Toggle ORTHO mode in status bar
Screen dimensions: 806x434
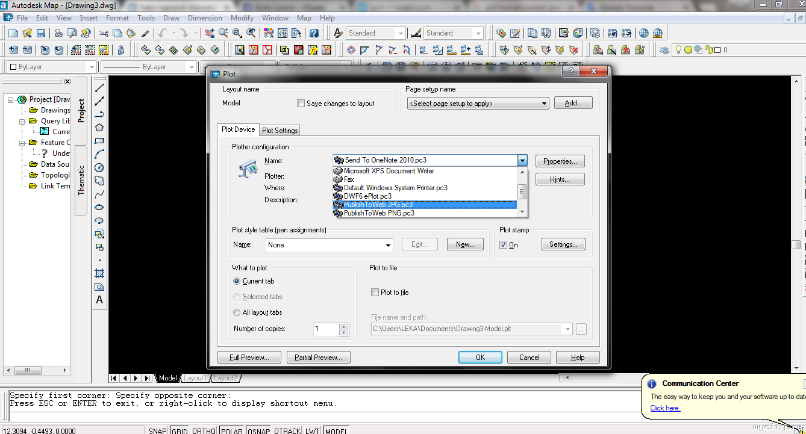pyautogui.click(x=204, y=430)
